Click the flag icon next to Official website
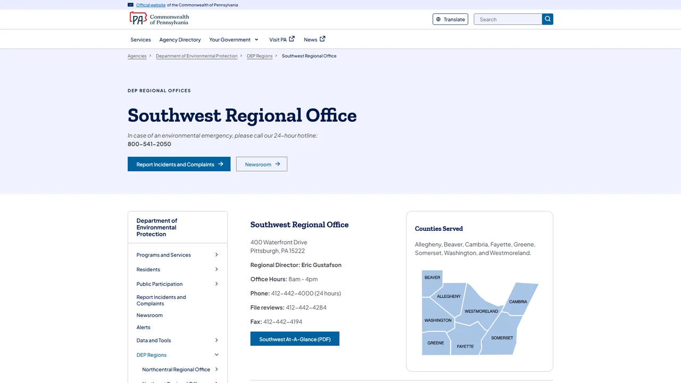 tap(131, 5)
